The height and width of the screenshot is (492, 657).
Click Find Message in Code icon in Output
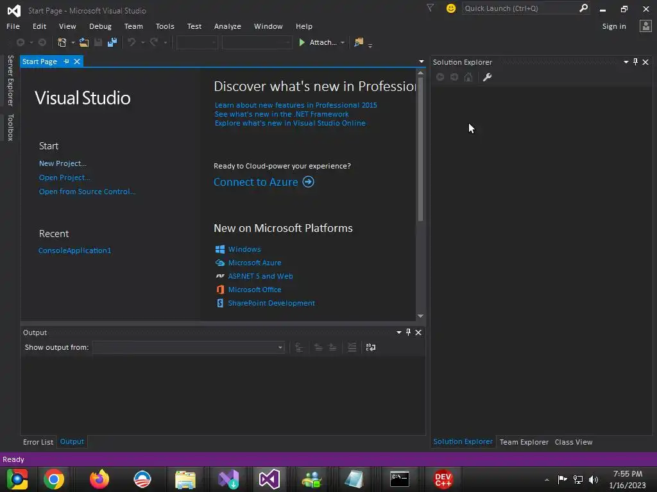pyautogui.click(x=299, y=347)
